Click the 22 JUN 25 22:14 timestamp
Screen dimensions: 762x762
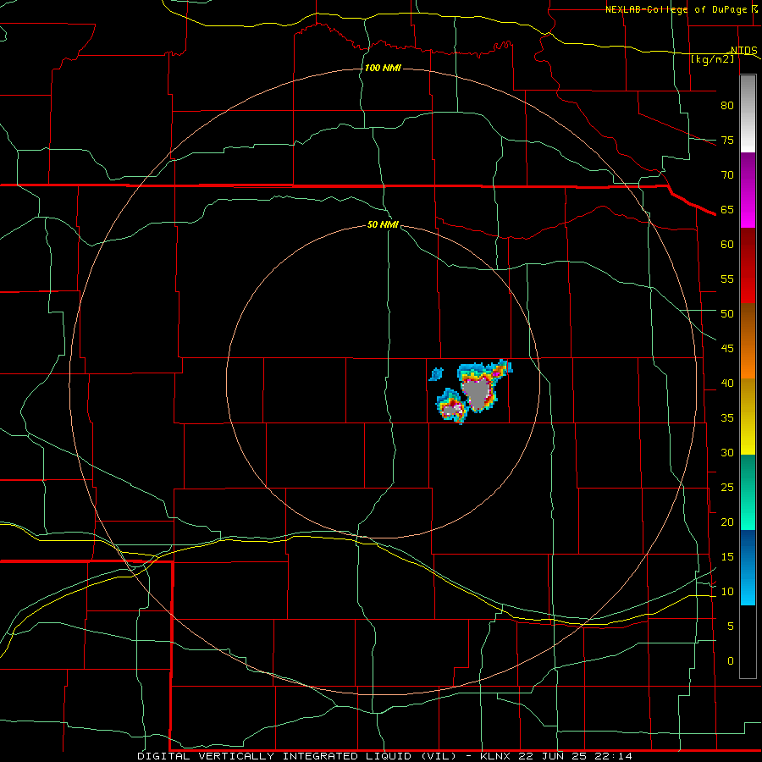(x=576, y=756)
